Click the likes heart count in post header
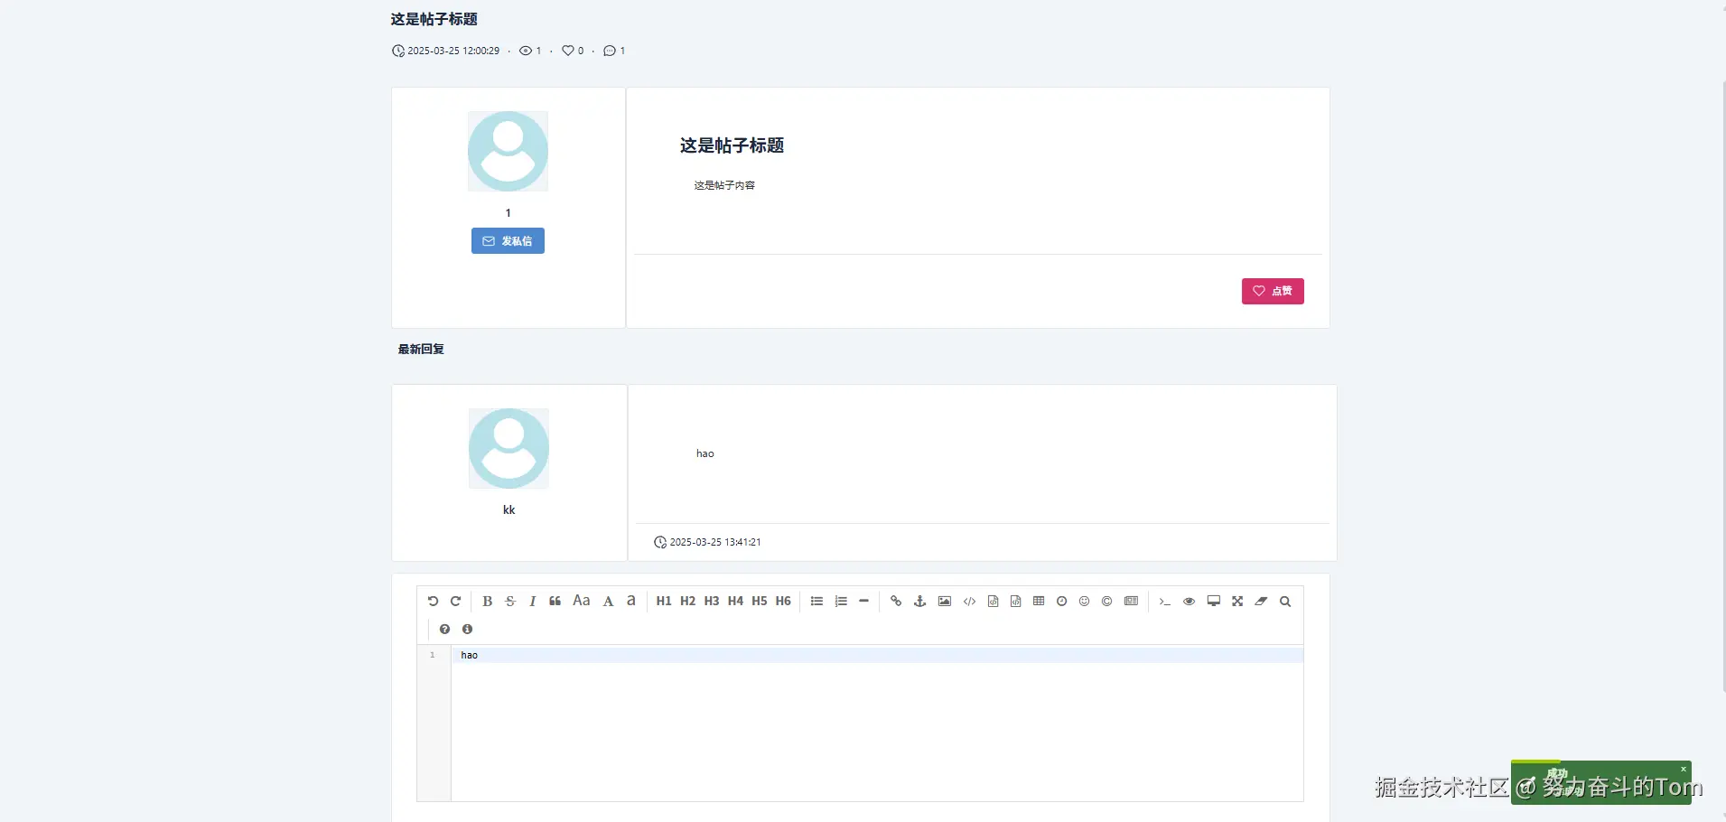The height and width of the screenshot is (822, 1726). pyautogui.click(x=573, y=51)
